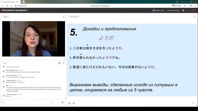
Task: Expand the chat panel to fullscreen
Action: tap(63, 63)
